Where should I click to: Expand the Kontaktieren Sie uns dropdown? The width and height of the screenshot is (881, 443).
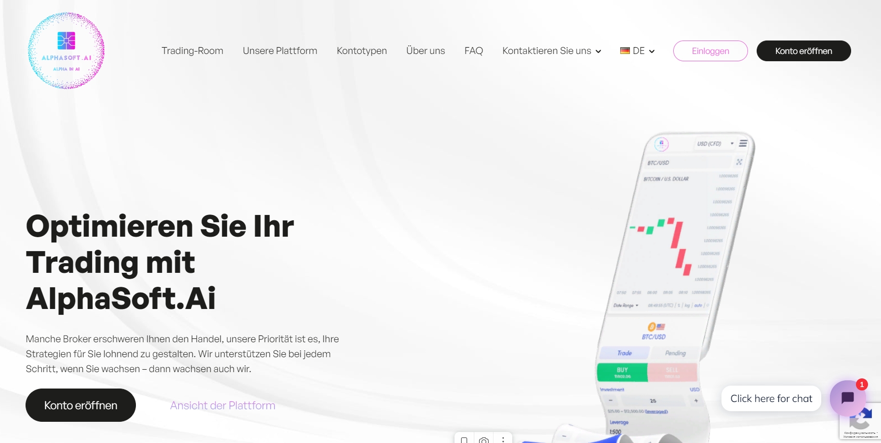point(551,51)
